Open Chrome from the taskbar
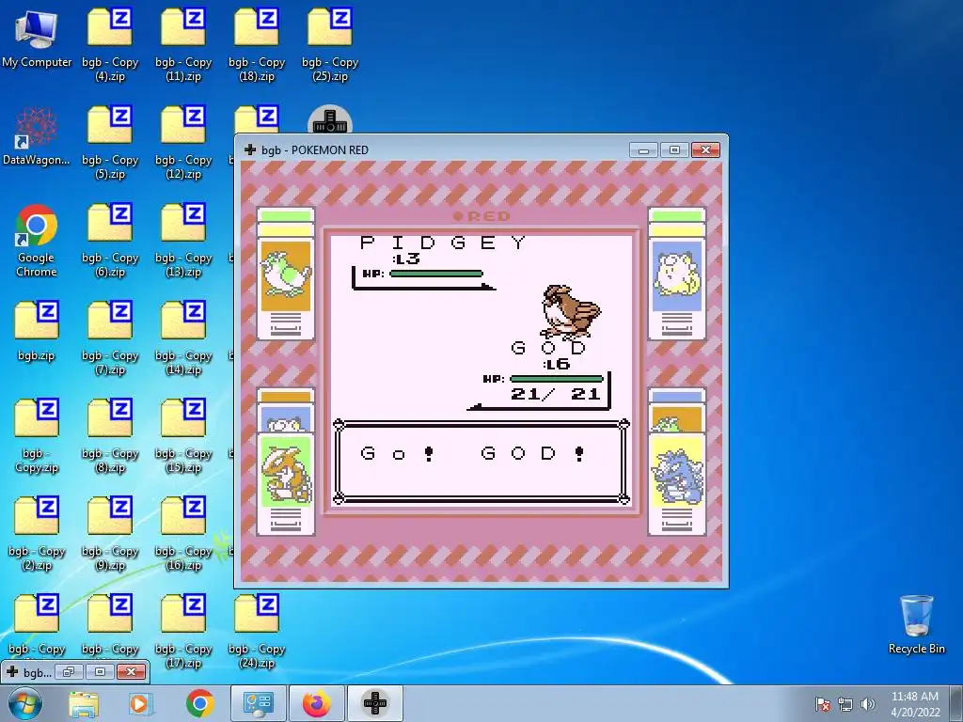 point(199,703)
